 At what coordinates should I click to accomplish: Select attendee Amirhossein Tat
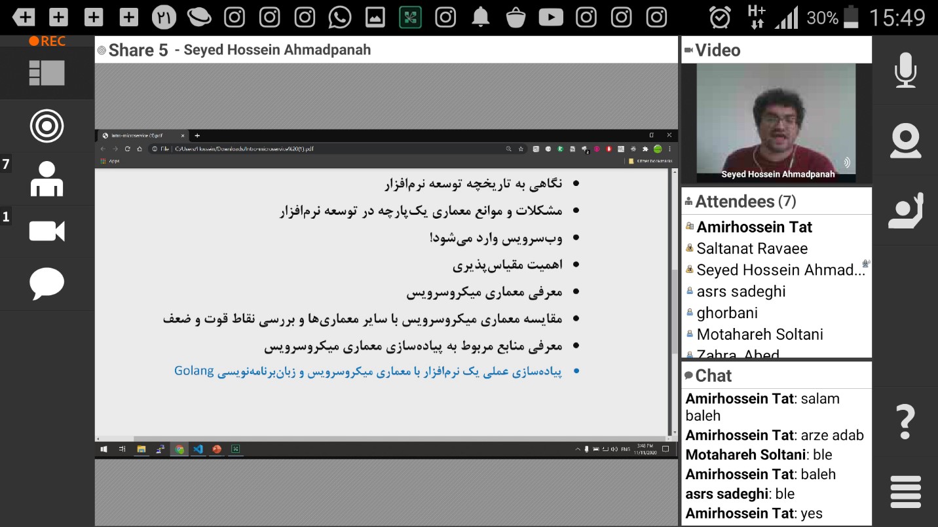754,227
